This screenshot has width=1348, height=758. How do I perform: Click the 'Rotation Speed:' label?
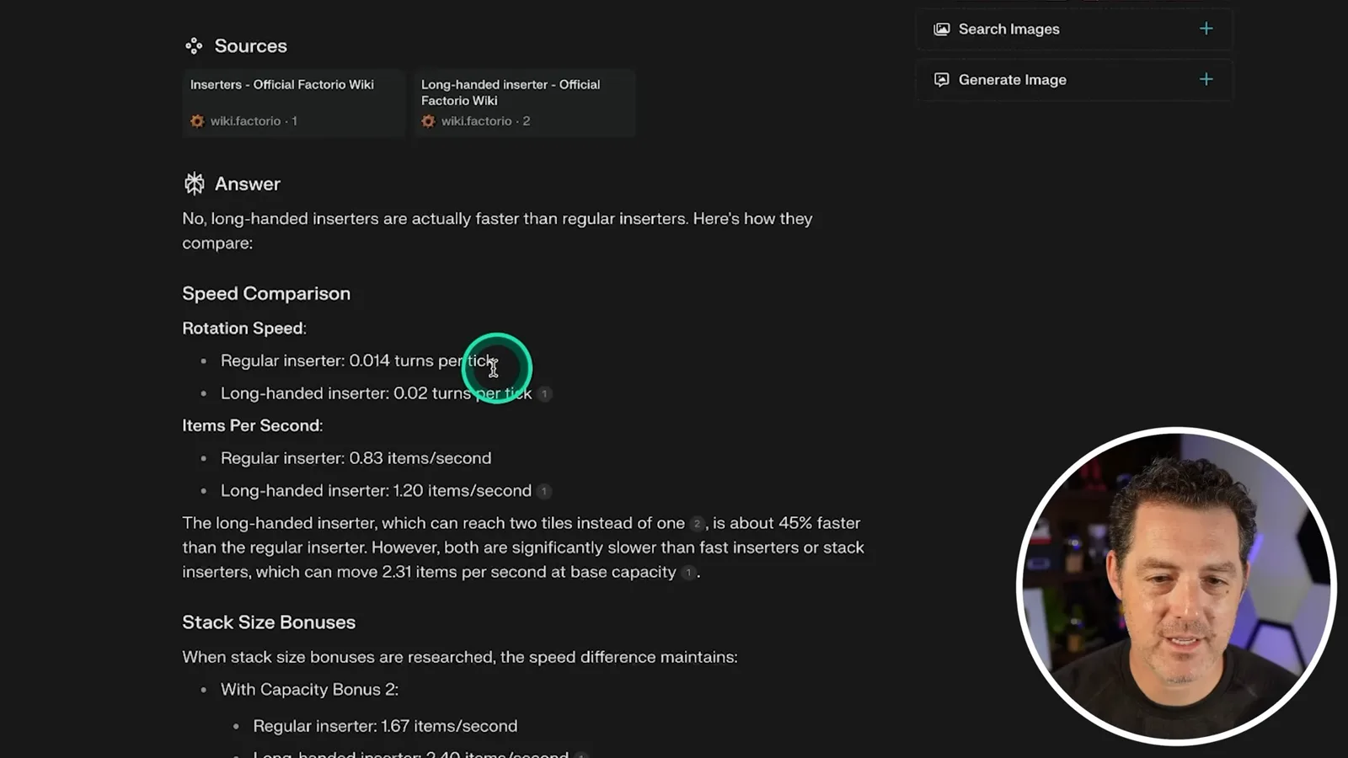(244, 328)
